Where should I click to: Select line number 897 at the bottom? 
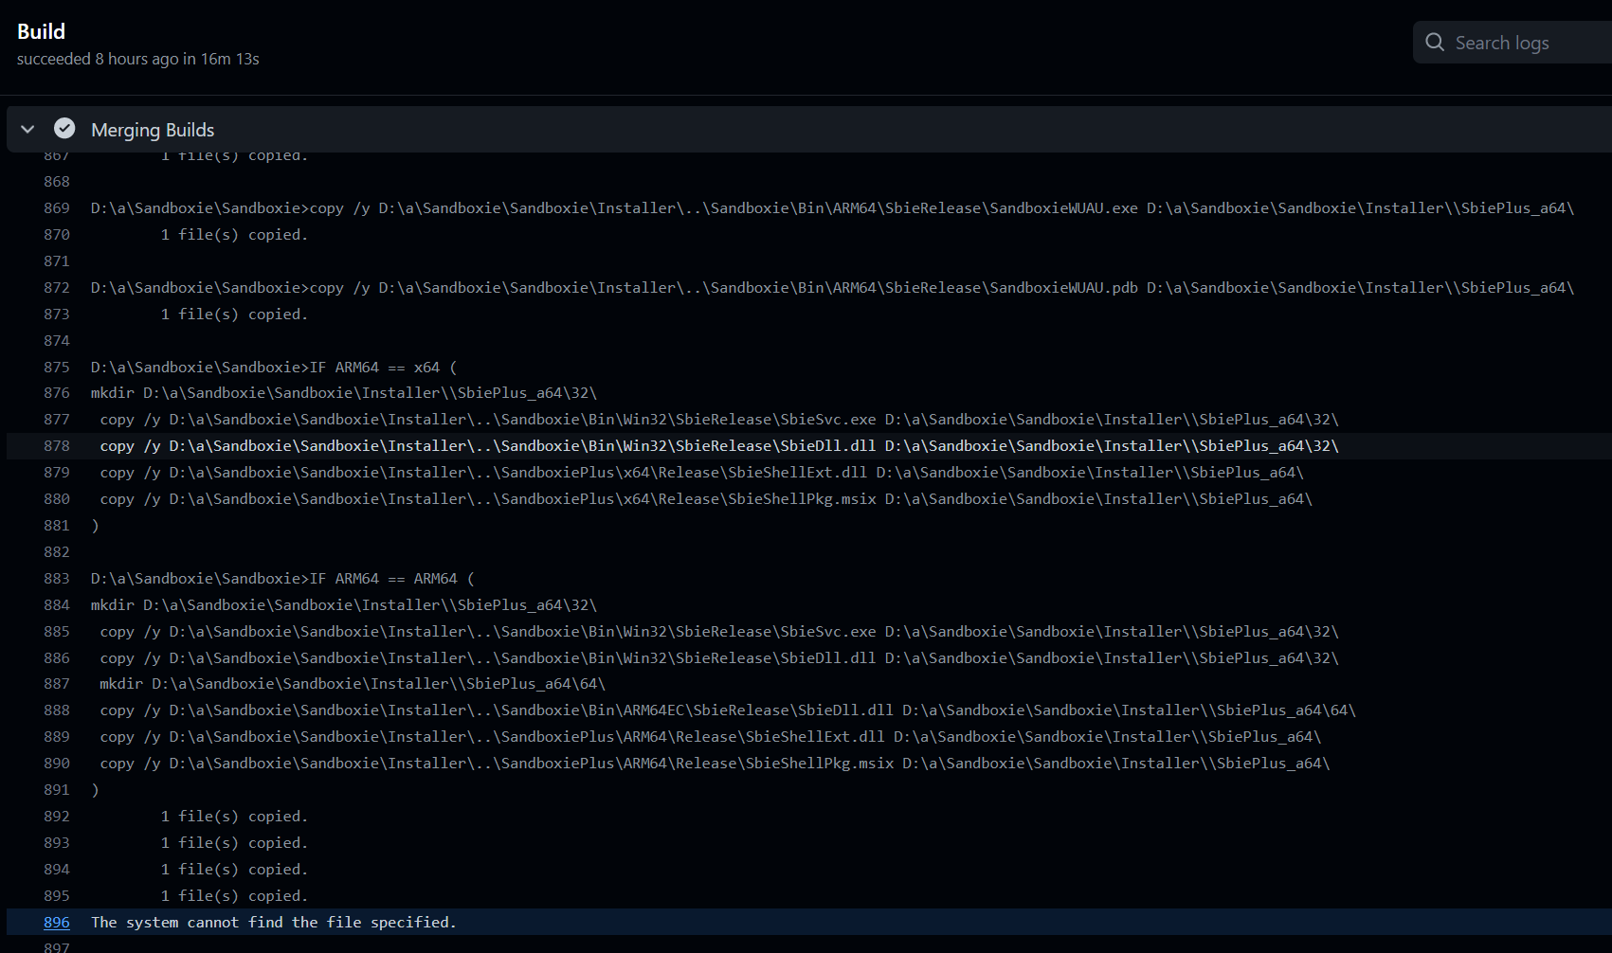(56, 946)
